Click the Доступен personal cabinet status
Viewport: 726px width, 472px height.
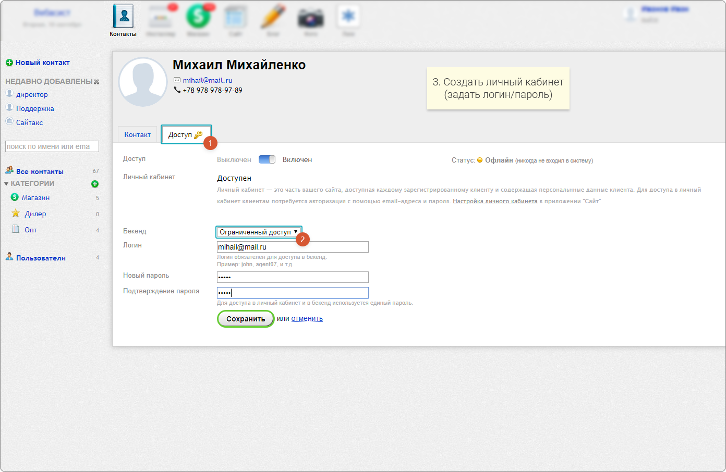tap(234, 178)
